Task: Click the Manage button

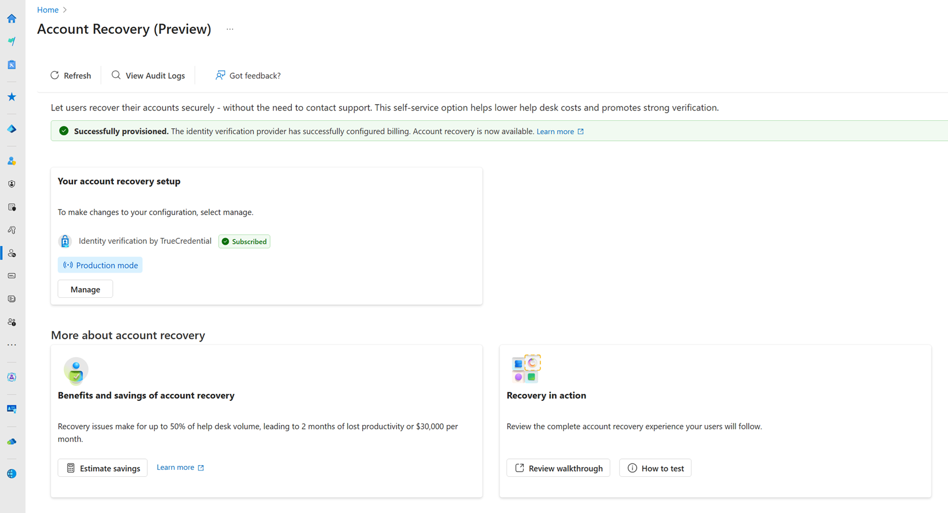Action: [85, 289]
